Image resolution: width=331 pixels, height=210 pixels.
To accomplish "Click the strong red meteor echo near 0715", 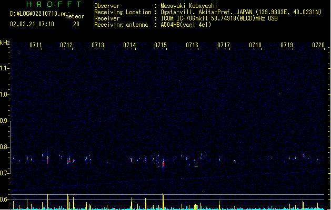I will [x=163, y=164].
